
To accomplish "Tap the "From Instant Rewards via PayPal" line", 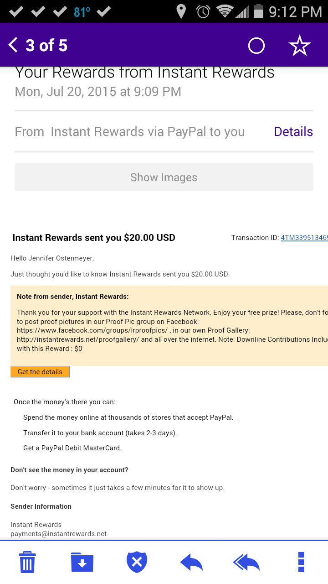I will pyautogui.click(x=130, y=131).
